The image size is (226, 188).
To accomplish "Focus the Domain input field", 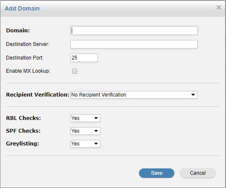I will (x=134, y=31).
